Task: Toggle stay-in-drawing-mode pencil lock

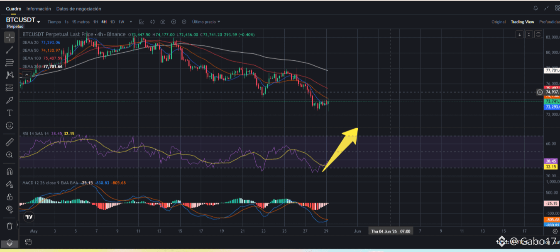Action: coord(10,184)
